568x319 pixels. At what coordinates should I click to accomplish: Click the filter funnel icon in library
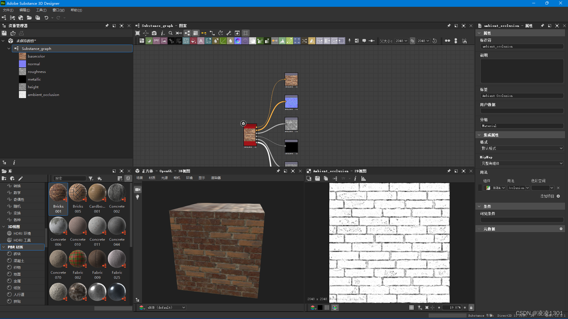point(91,178)
